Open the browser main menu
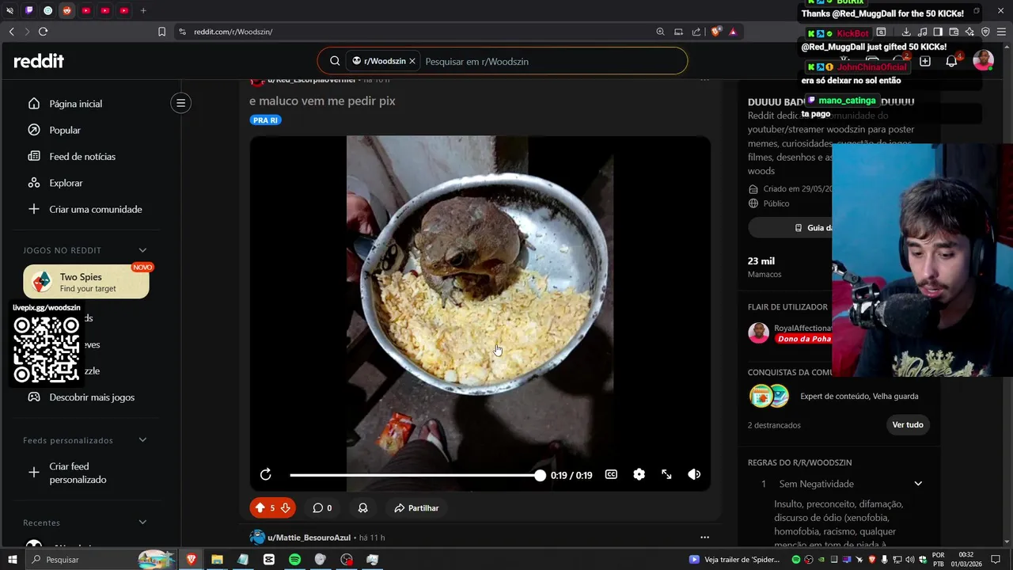 1001,32
